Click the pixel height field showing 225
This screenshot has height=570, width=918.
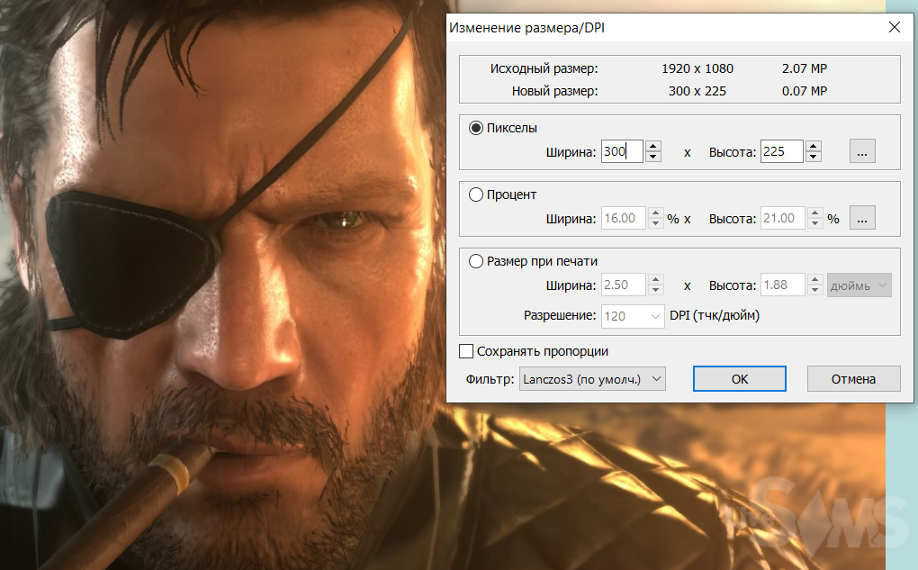781,151
